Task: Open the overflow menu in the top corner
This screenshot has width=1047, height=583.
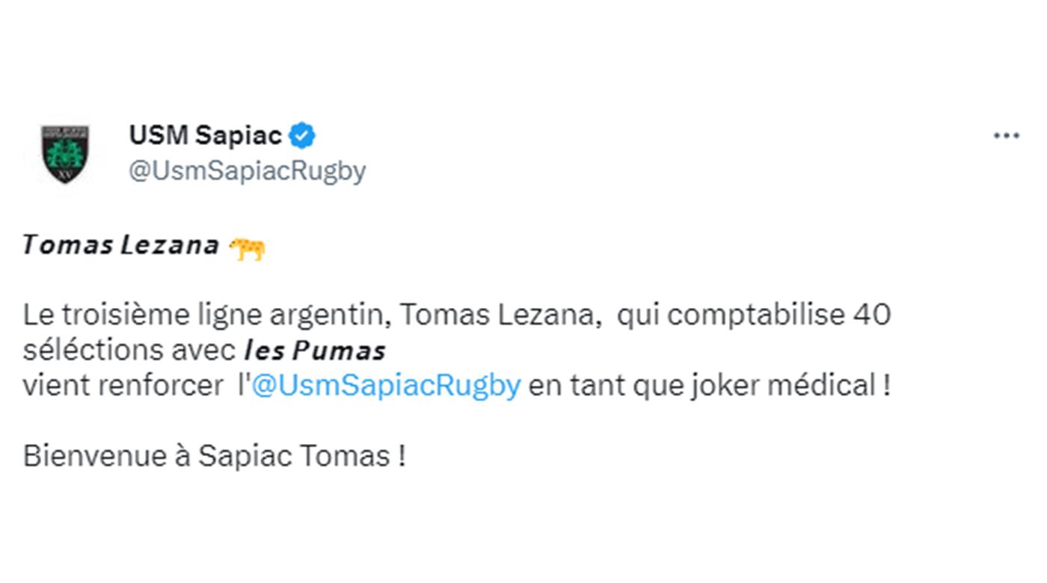Action: (x=1006, y=135)
